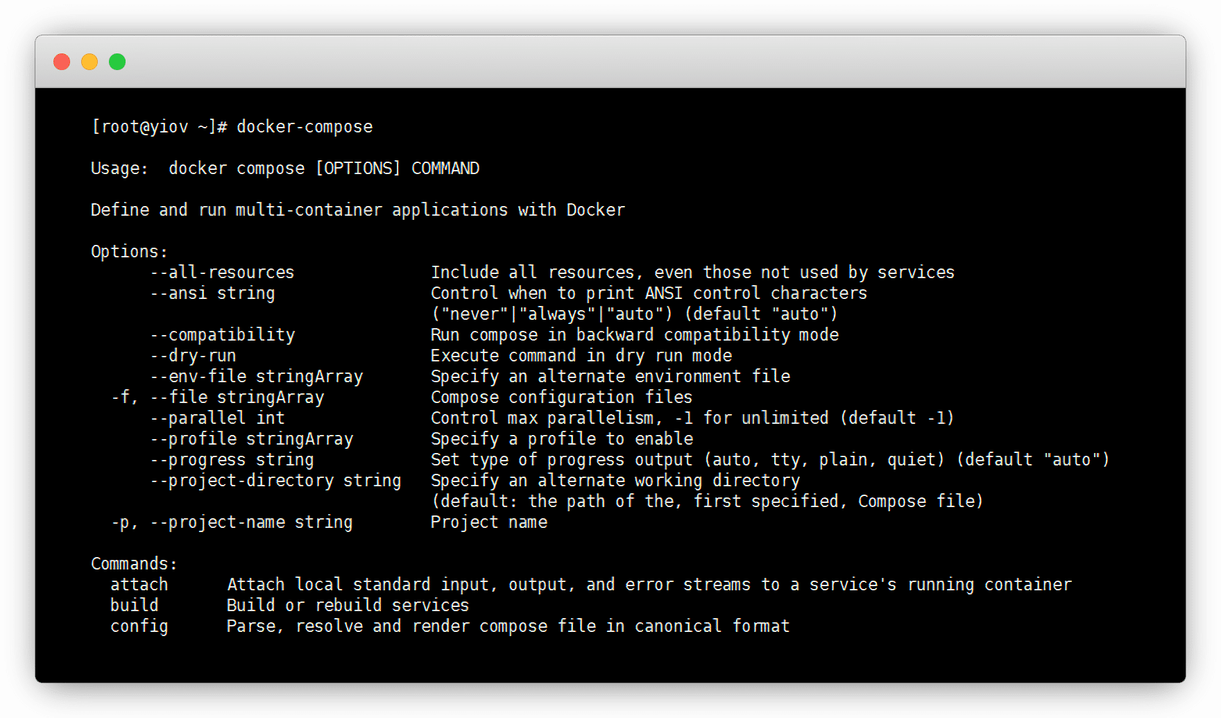Screen dimensions: 1221x718
Task: Click the attach command name
Action: coord(139,585)
